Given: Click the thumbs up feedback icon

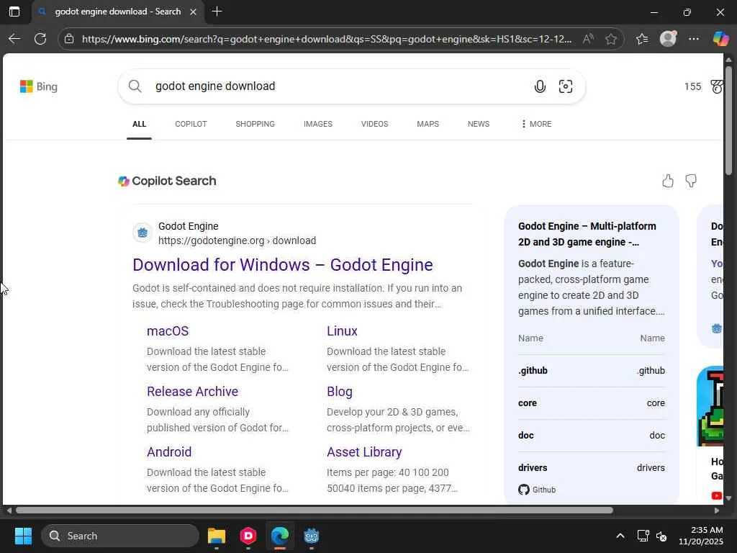Looking at the screenshot, I should [668, 181].
